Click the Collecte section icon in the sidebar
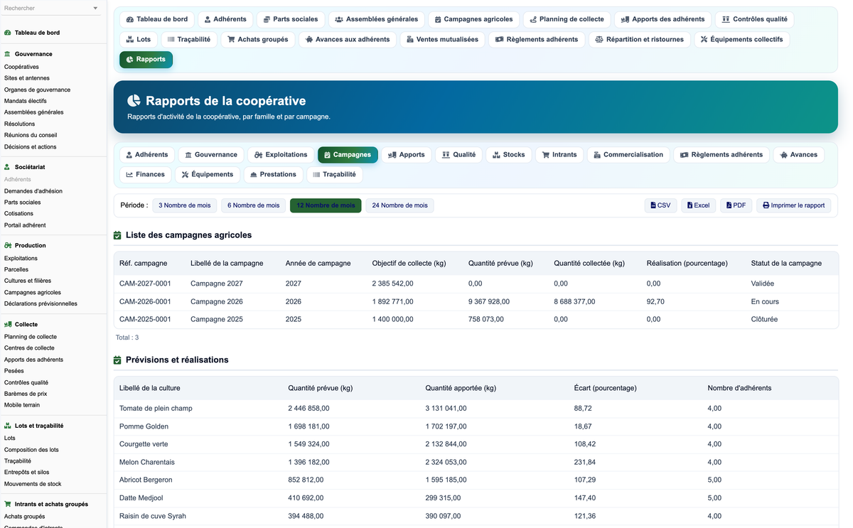Screen dimensions: 853x528 pyautogui.click(x=7, y=324)
